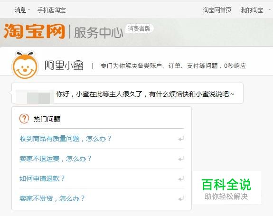Viewport: 273px width, 216px height.
Task: Click enter arrow icon on 卖家不发货 row
Action: (x=181, y=198)
